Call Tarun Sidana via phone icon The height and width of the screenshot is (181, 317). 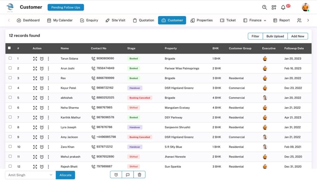(93, 59)
